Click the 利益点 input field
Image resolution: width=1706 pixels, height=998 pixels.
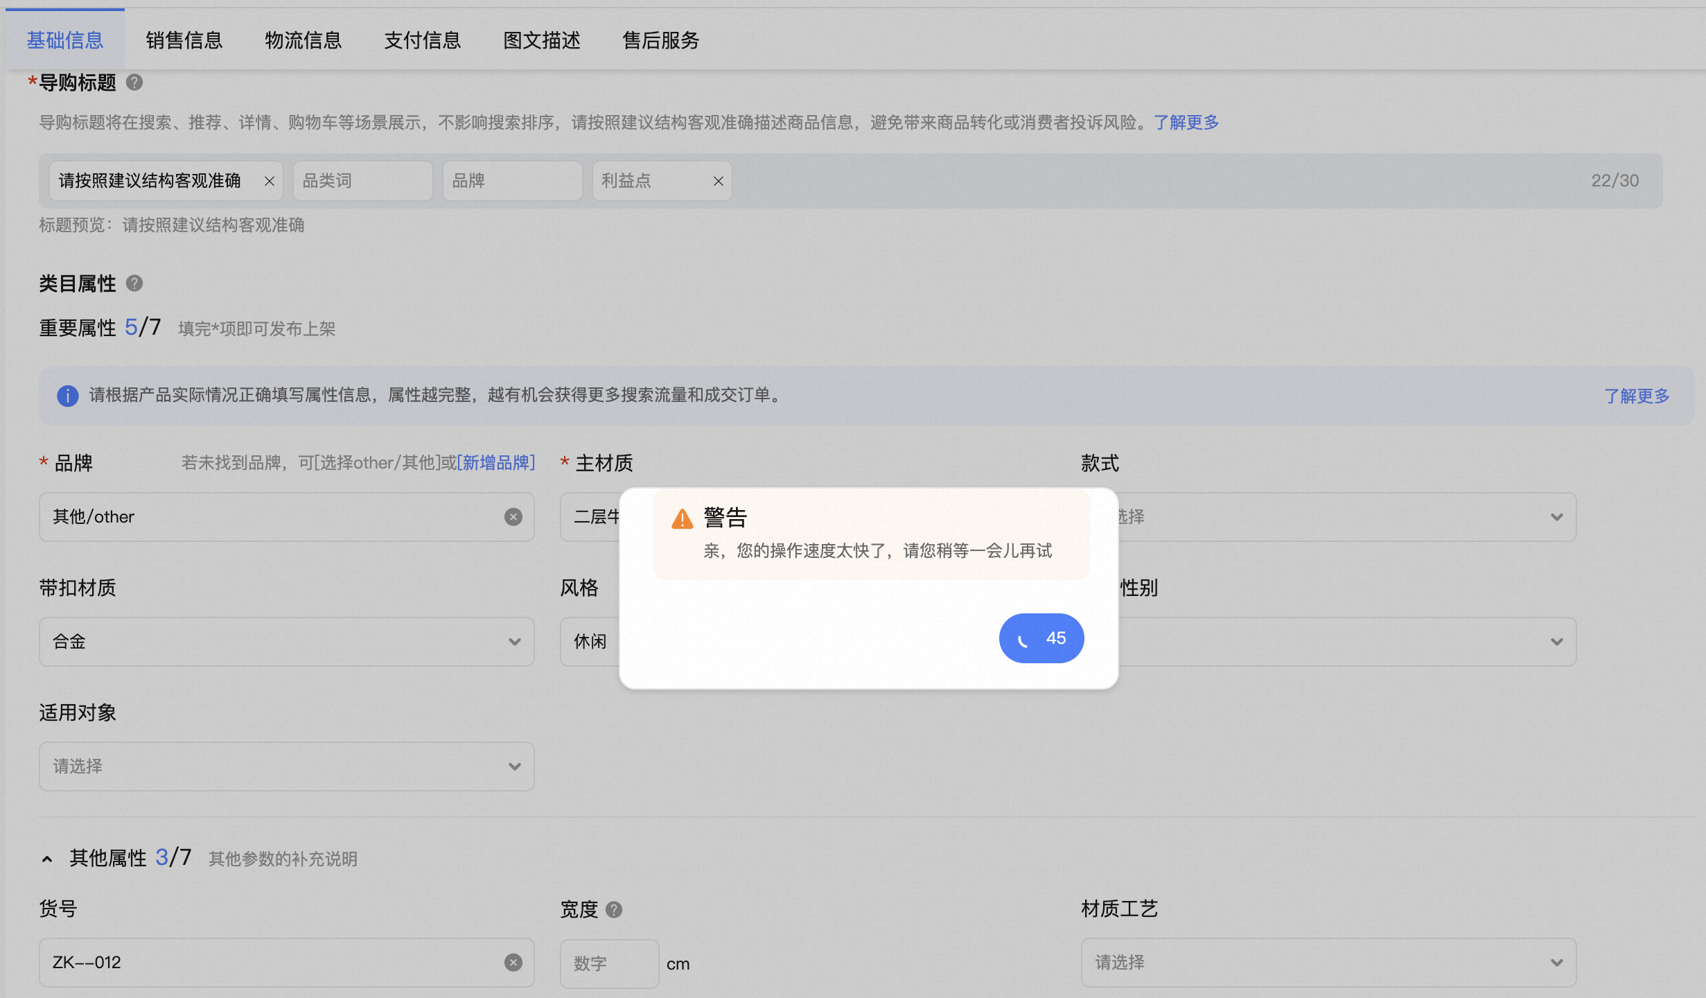[x=662, y=181]
